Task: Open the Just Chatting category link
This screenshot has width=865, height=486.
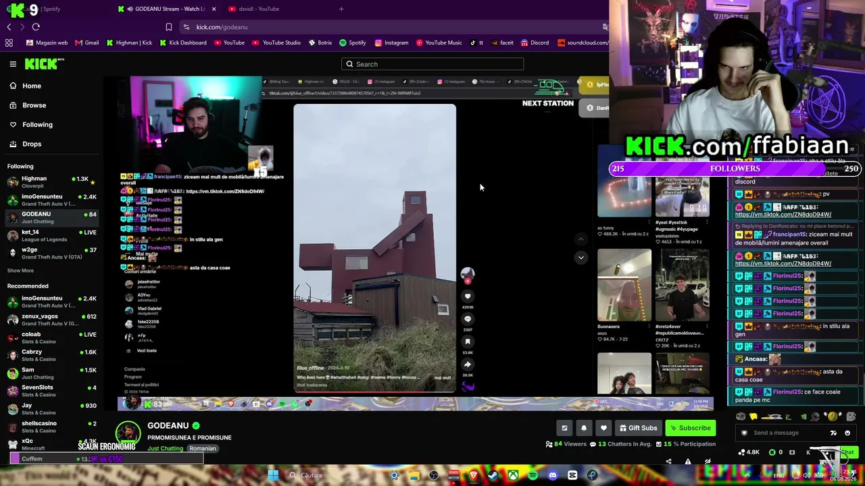Action: 166,449
